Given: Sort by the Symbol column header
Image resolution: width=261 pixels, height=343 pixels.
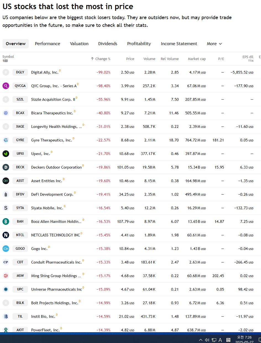Looking at the screenshot, I should click(8, 56).
